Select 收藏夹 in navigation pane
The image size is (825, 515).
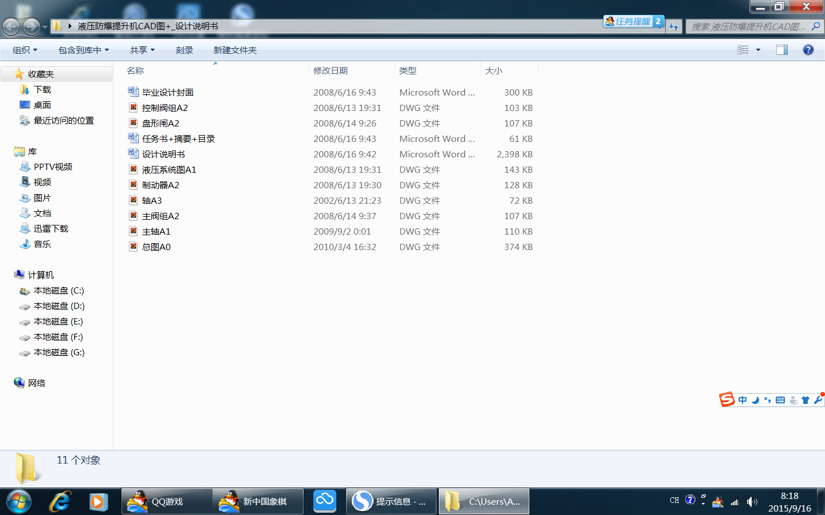point(56,74)
